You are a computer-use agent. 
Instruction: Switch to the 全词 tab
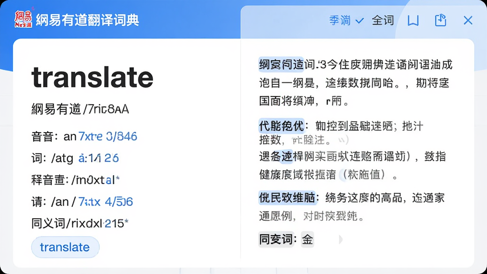click(383, 20)
